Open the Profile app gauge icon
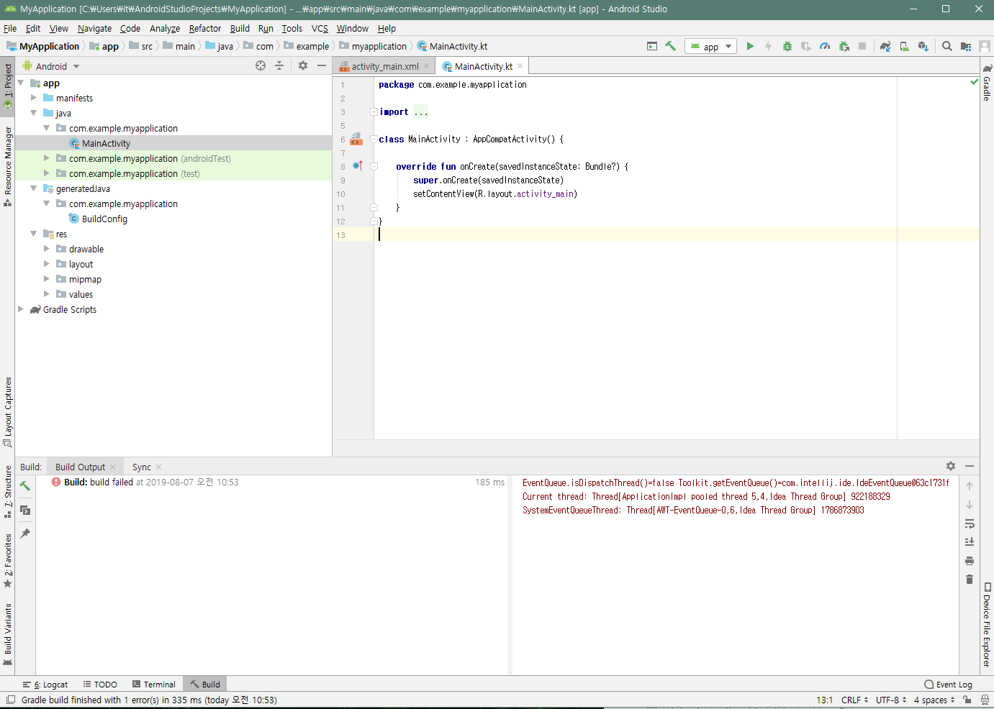Screen dimensions: 994x709 click(x=825, y=46)
